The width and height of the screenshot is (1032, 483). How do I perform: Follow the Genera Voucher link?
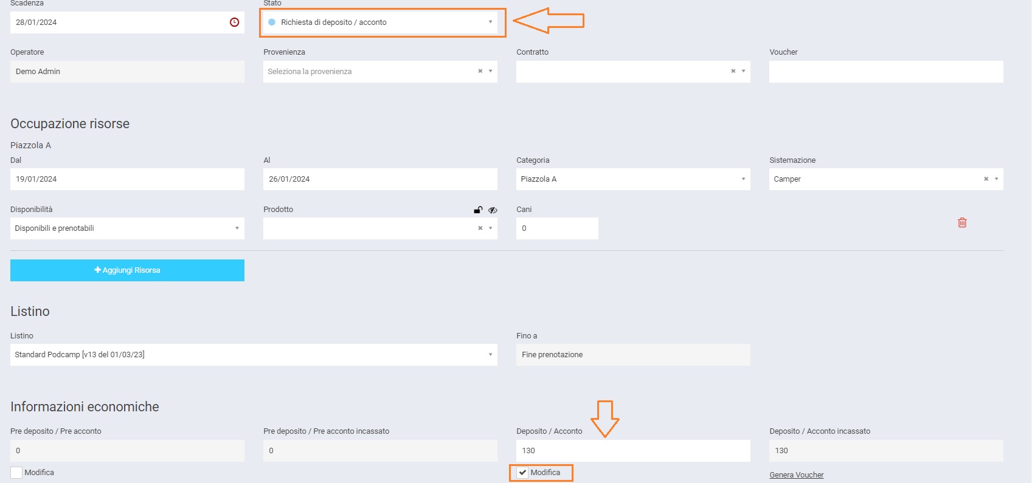click(x=796, y=475)
